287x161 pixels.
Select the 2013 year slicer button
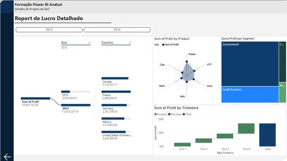point(49,30)
